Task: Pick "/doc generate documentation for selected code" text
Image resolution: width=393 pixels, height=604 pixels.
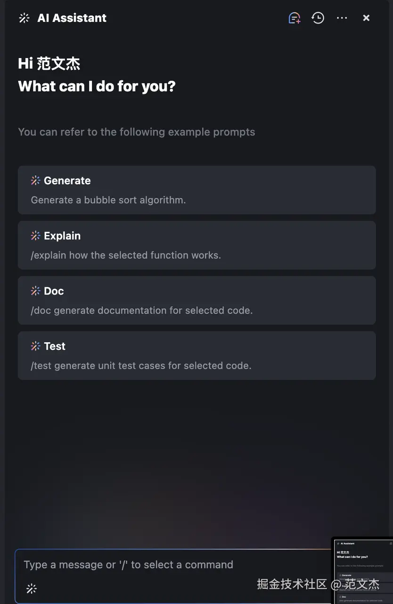Action: click(x=142, y=310)
